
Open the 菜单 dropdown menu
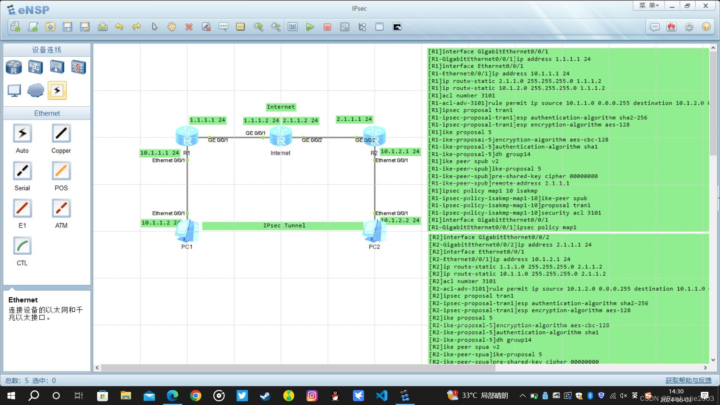(x=648, y=6)
